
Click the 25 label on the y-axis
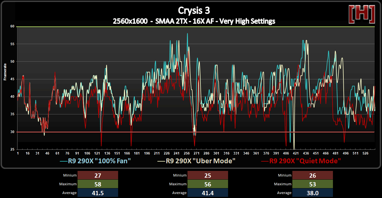(x=12, y=149)
